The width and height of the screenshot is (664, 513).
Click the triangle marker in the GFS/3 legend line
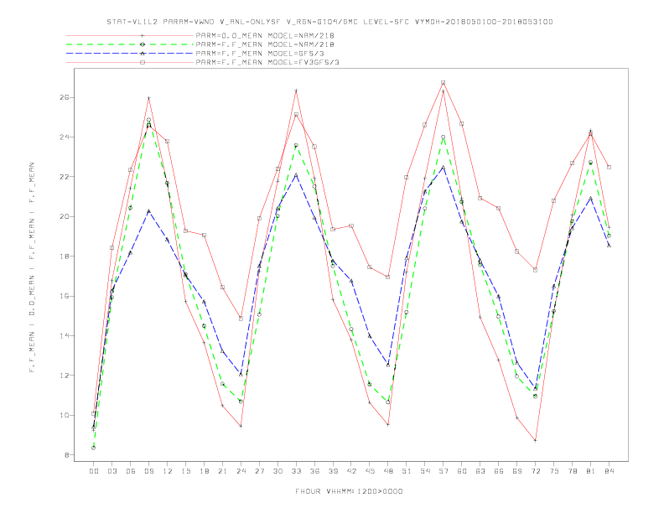pos(143,54)
